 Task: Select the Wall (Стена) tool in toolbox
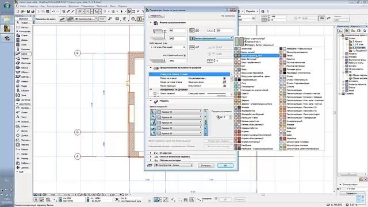click(x=23, y=36)
